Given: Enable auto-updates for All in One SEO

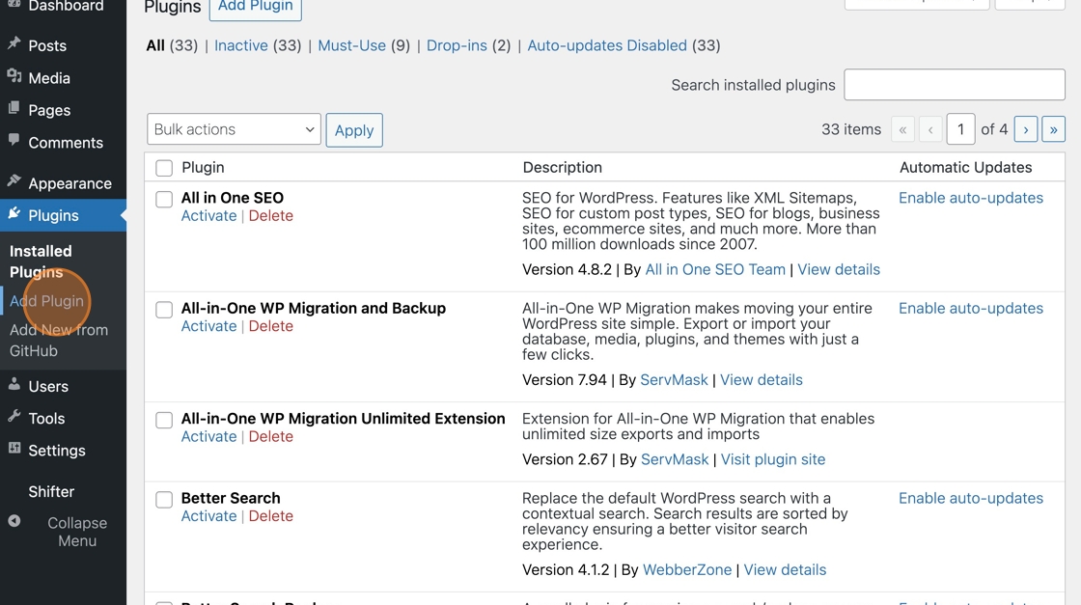Looking at the screenshot, I should [x=971, y=198].
